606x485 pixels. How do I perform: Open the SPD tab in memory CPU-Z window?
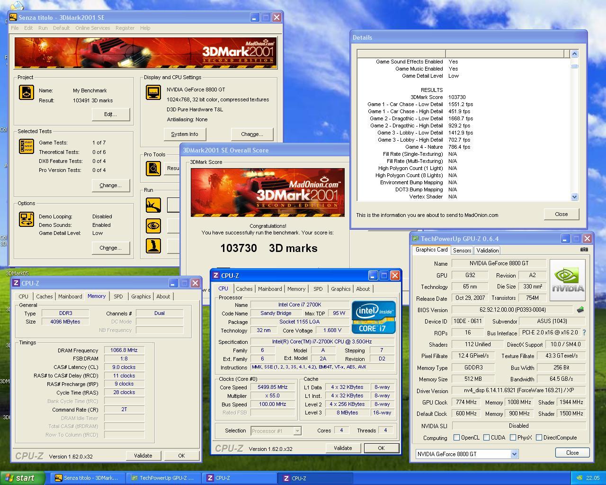click(x=118, y=296)
